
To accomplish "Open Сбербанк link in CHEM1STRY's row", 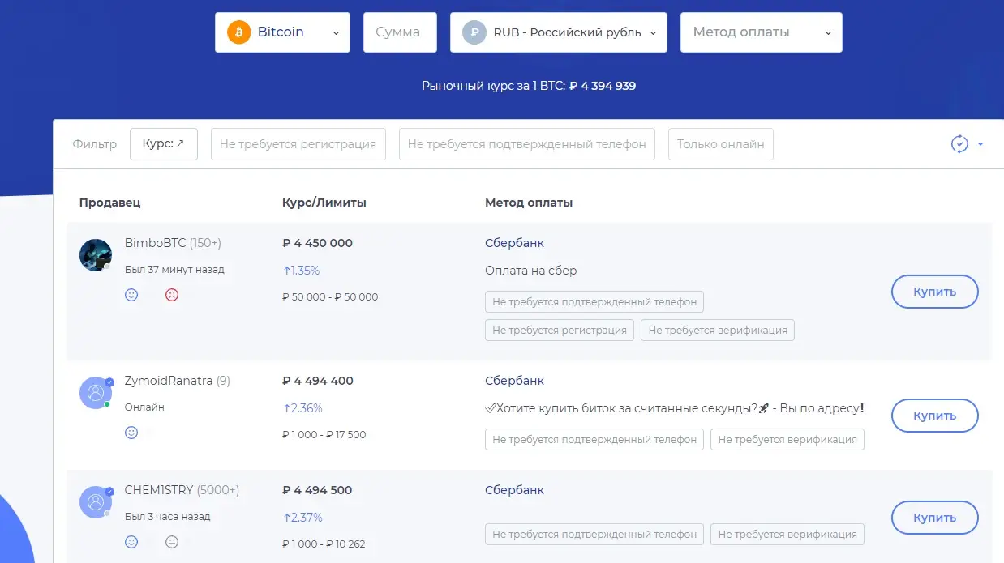I will (514, 490).
